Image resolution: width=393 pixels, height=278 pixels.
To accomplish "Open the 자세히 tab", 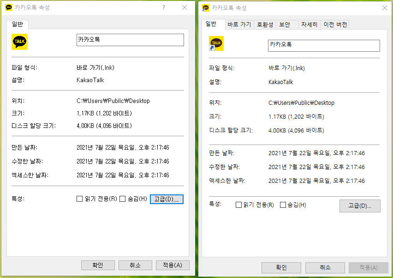I will click(310, 24).
